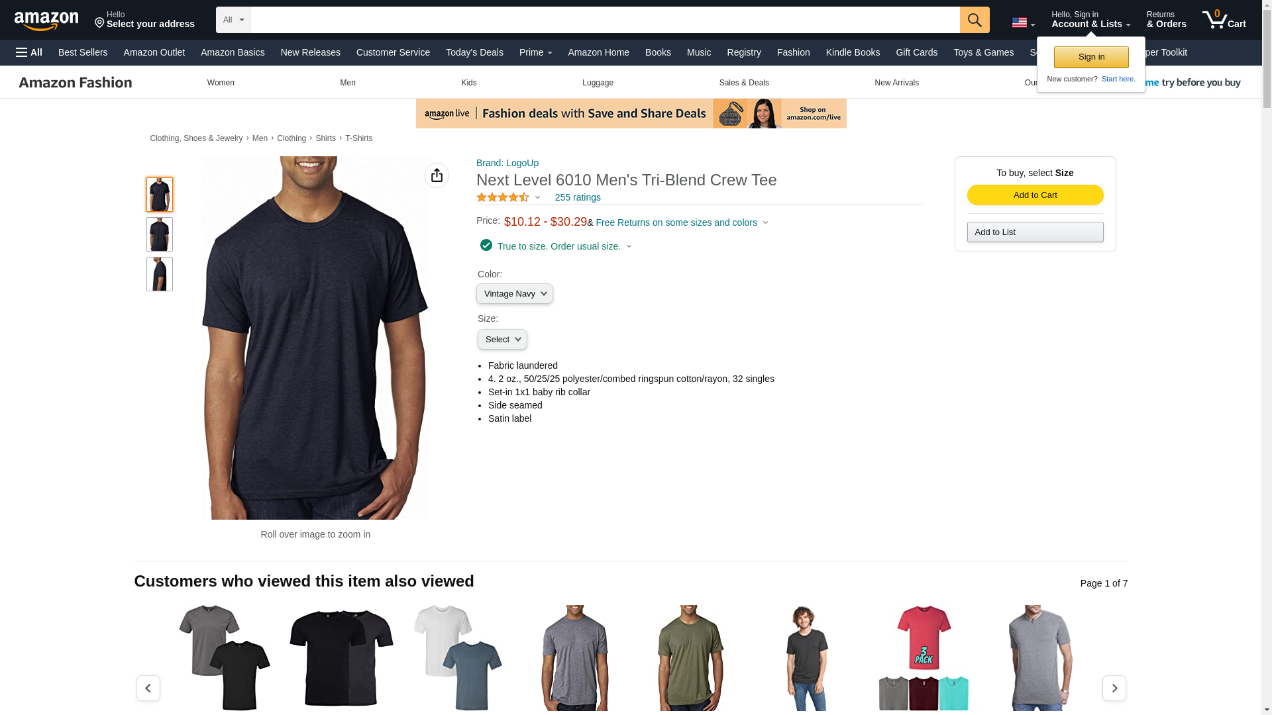Click the search magnifier button
This screenshot has height=715, width=1272.
click(975, 20)
